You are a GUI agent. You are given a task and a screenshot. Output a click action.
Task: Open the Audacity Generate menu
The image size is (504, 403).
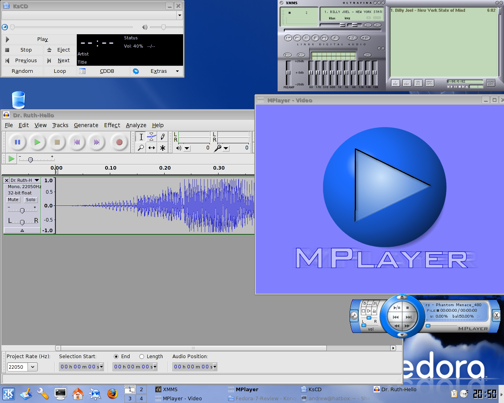pos(86,125)
